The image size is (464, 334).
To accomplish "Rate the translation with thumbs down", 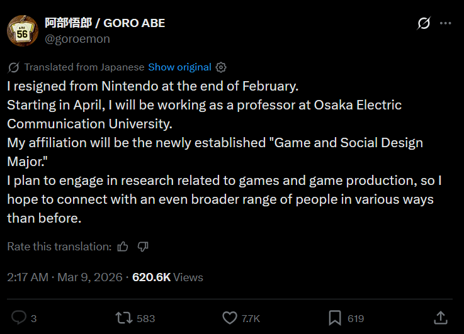I will pyautogui.click(x=143, y=247).
